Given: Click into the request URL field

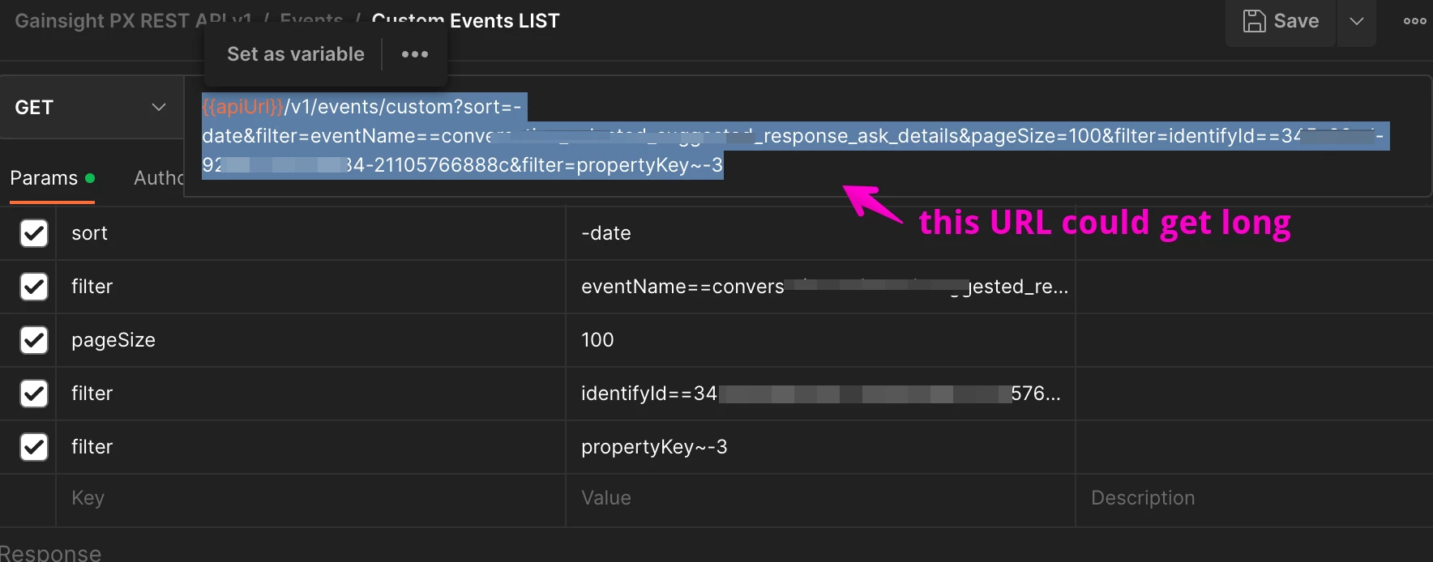Looking at the screenshot, I should [x=807, y=136].
